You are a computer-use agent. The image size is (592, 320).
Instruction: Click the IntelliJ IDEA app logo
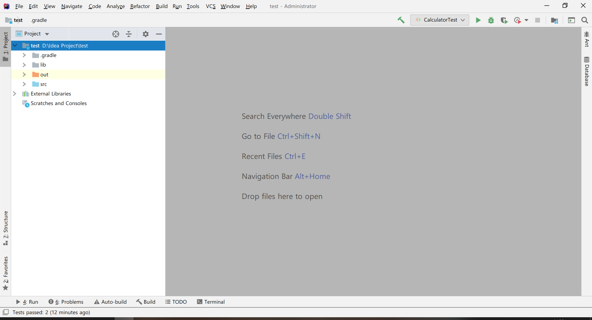6,6
